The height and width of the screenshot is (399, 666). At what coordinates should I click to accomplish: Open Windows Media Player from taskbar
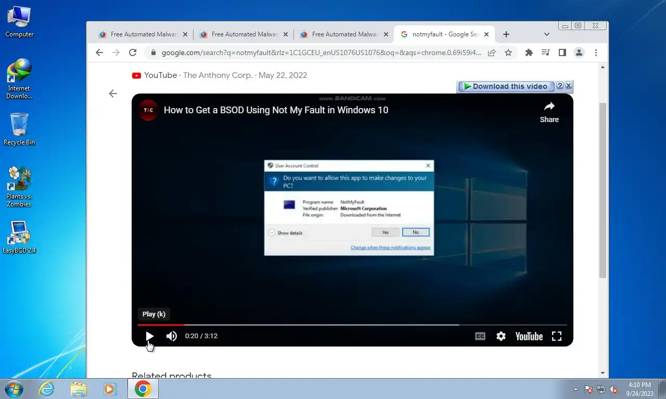(110, 389)
